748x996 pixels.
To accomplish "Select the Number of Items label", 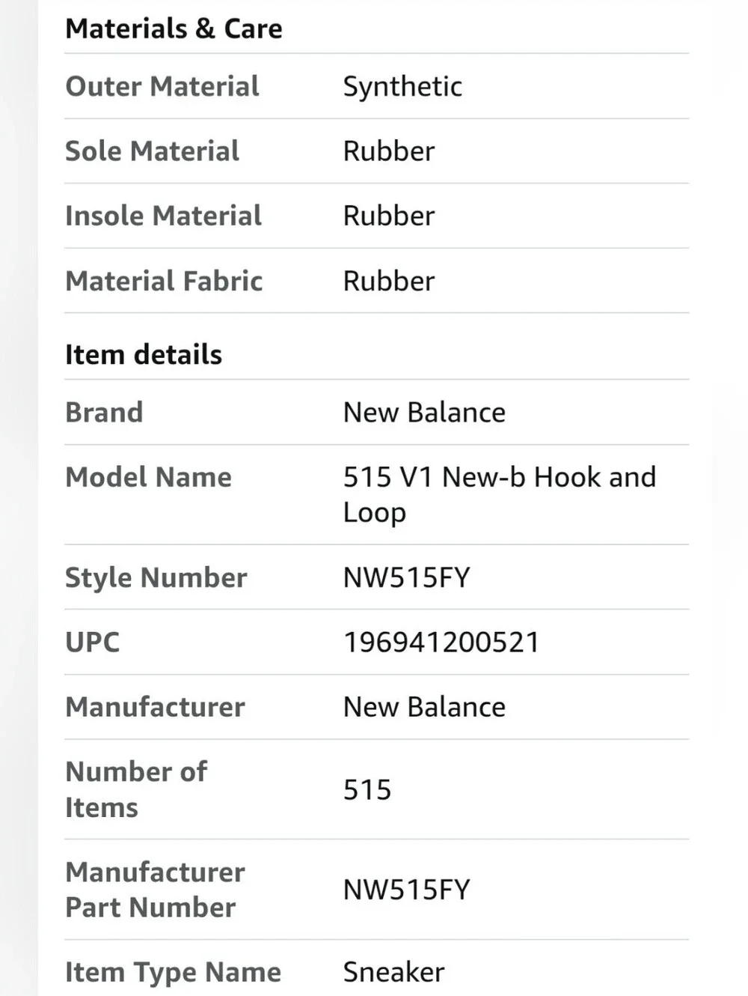I will click(136, 789).
